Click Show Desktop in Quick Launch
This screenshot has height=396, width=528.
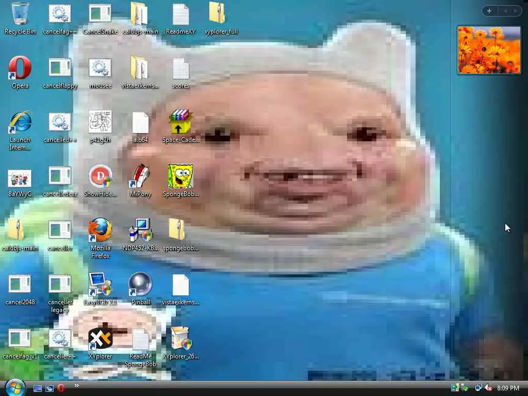tap(37, 388)
